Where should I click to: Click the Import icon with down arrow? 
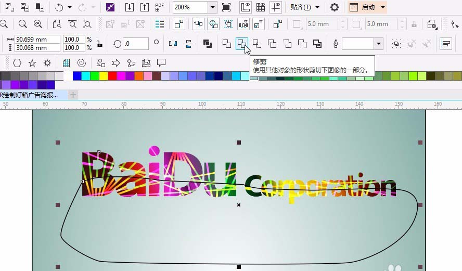[130, 7]
